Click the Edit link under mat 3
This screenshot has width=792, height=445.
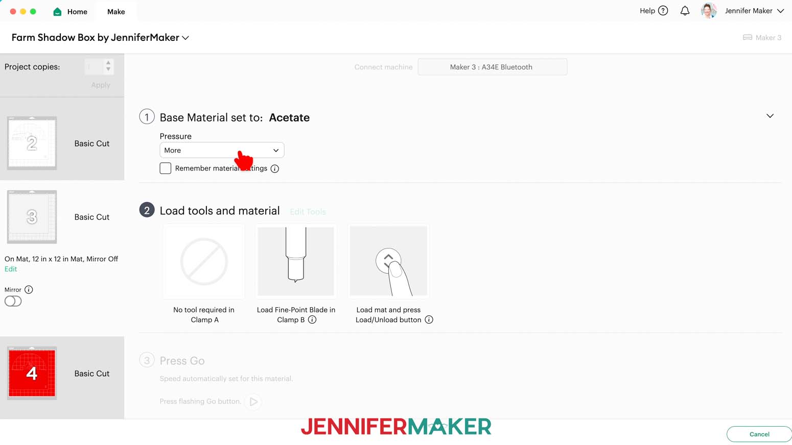[11, 269]
